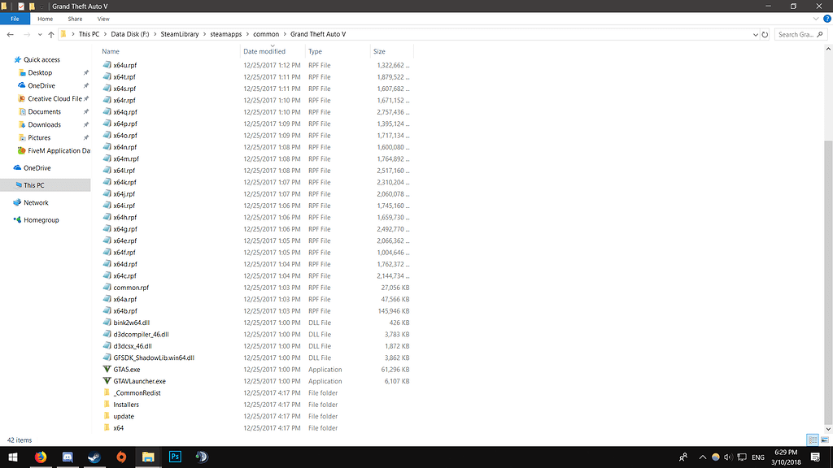Navigate to Data Disk (F:) breadcrumb
Screen dimensions: 833x468
129,34
